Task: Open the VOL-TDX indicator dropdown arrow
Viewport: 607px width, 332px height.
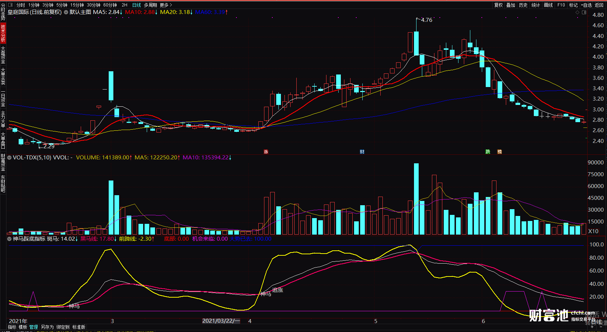Action: click(9, 158)
